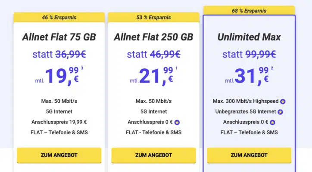Screen dimensions: 312x172
Task: Click the 53 % Ersparnis badge
Action: 154,18
